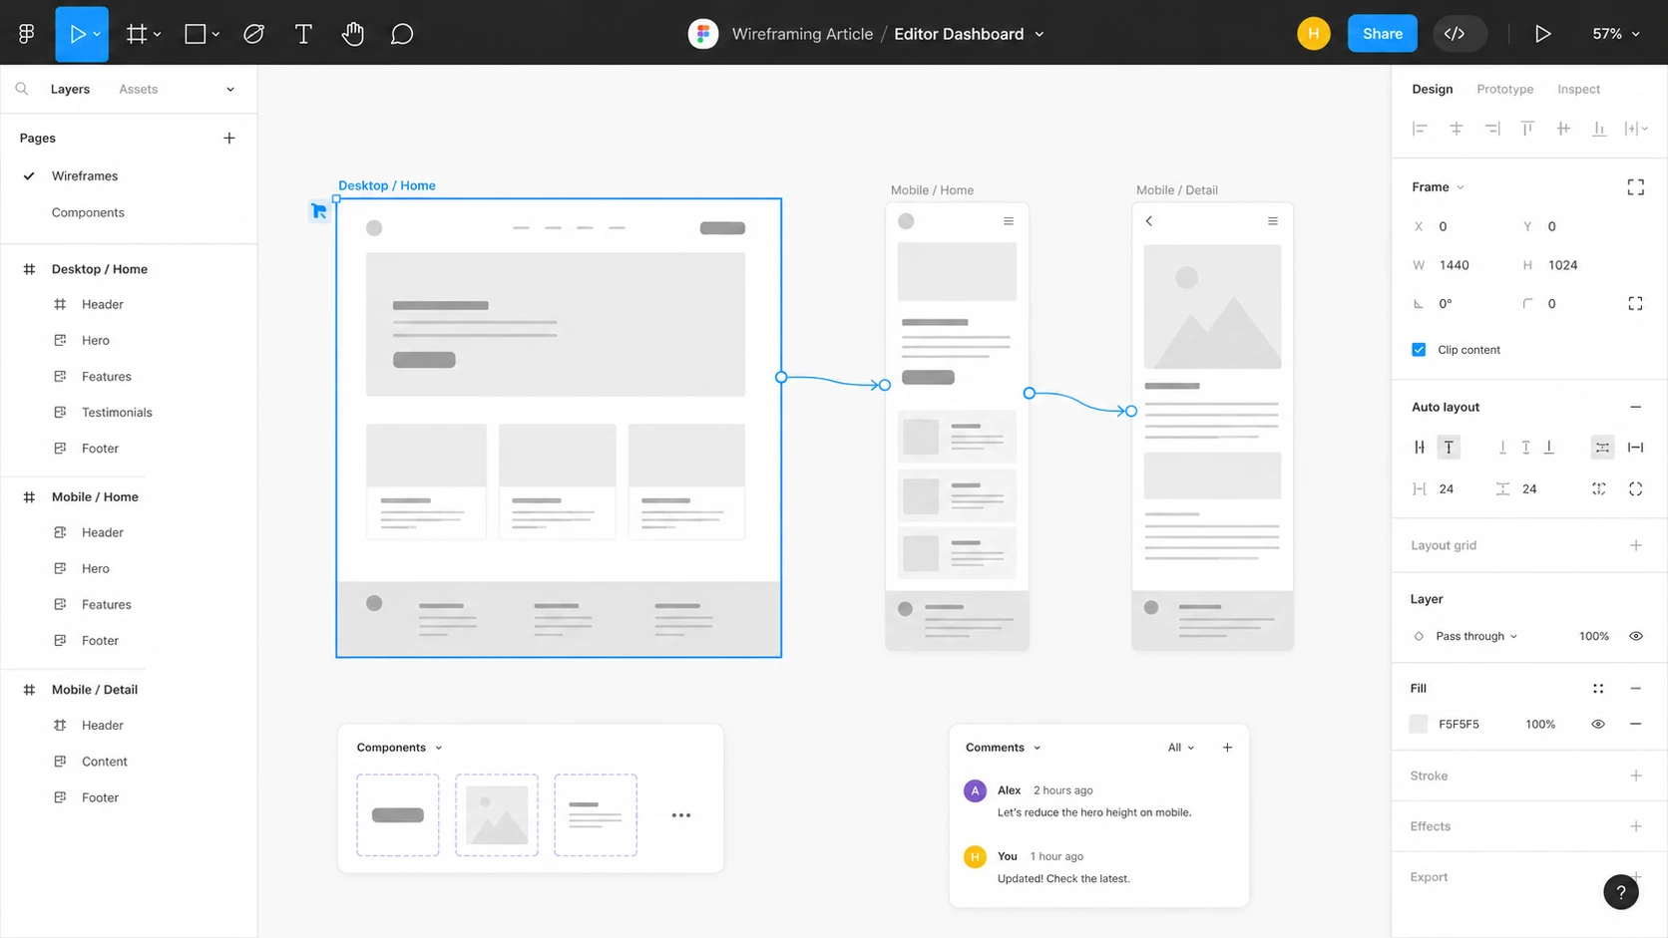
Task: Switch to the Layers tab
Action: pyautogui.click(x=70, y=89)
